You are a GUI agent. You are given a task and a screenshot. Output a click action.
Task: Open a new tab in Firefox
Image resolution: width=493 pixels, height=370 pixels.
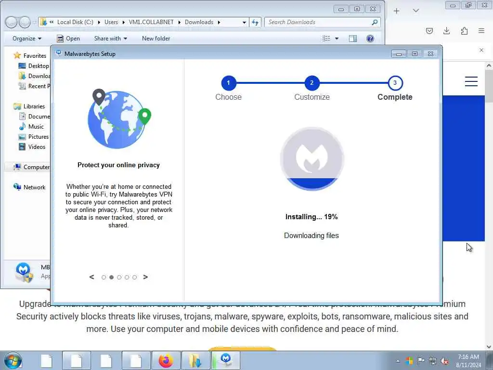(x=397, y=11)
